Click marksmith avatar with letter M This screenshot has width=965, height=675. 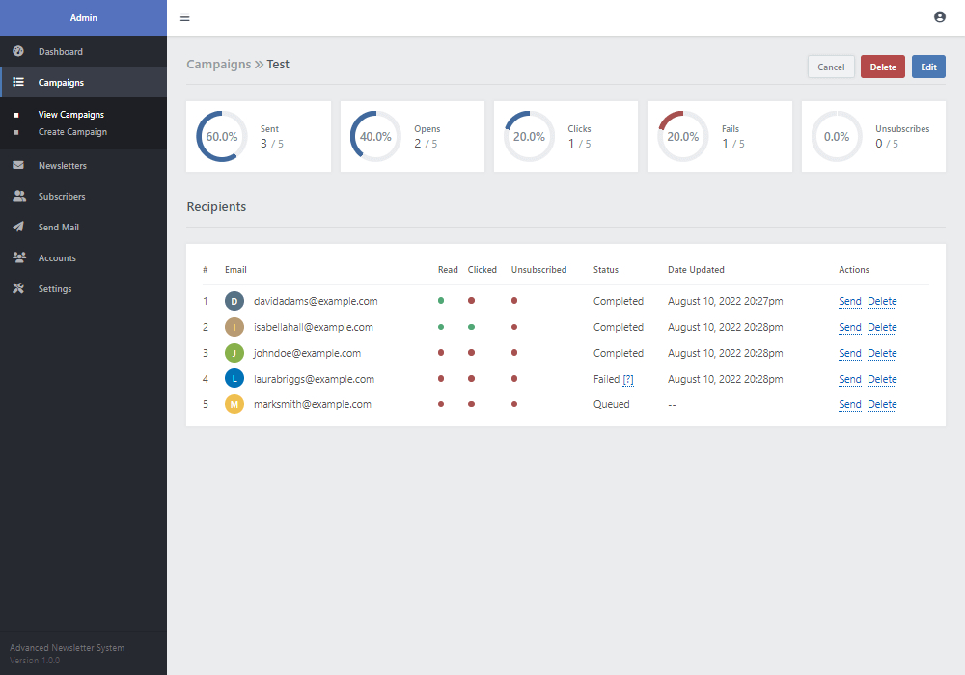234,404
